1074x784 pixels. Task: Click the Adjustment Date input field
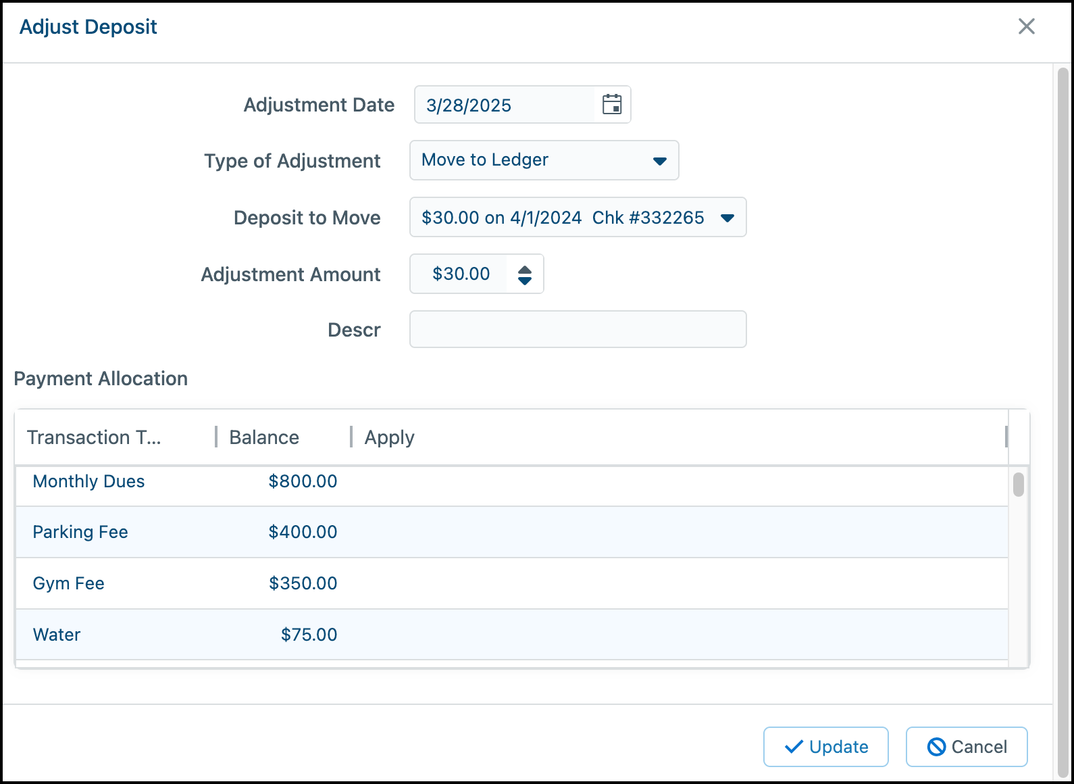coord(505,105)
